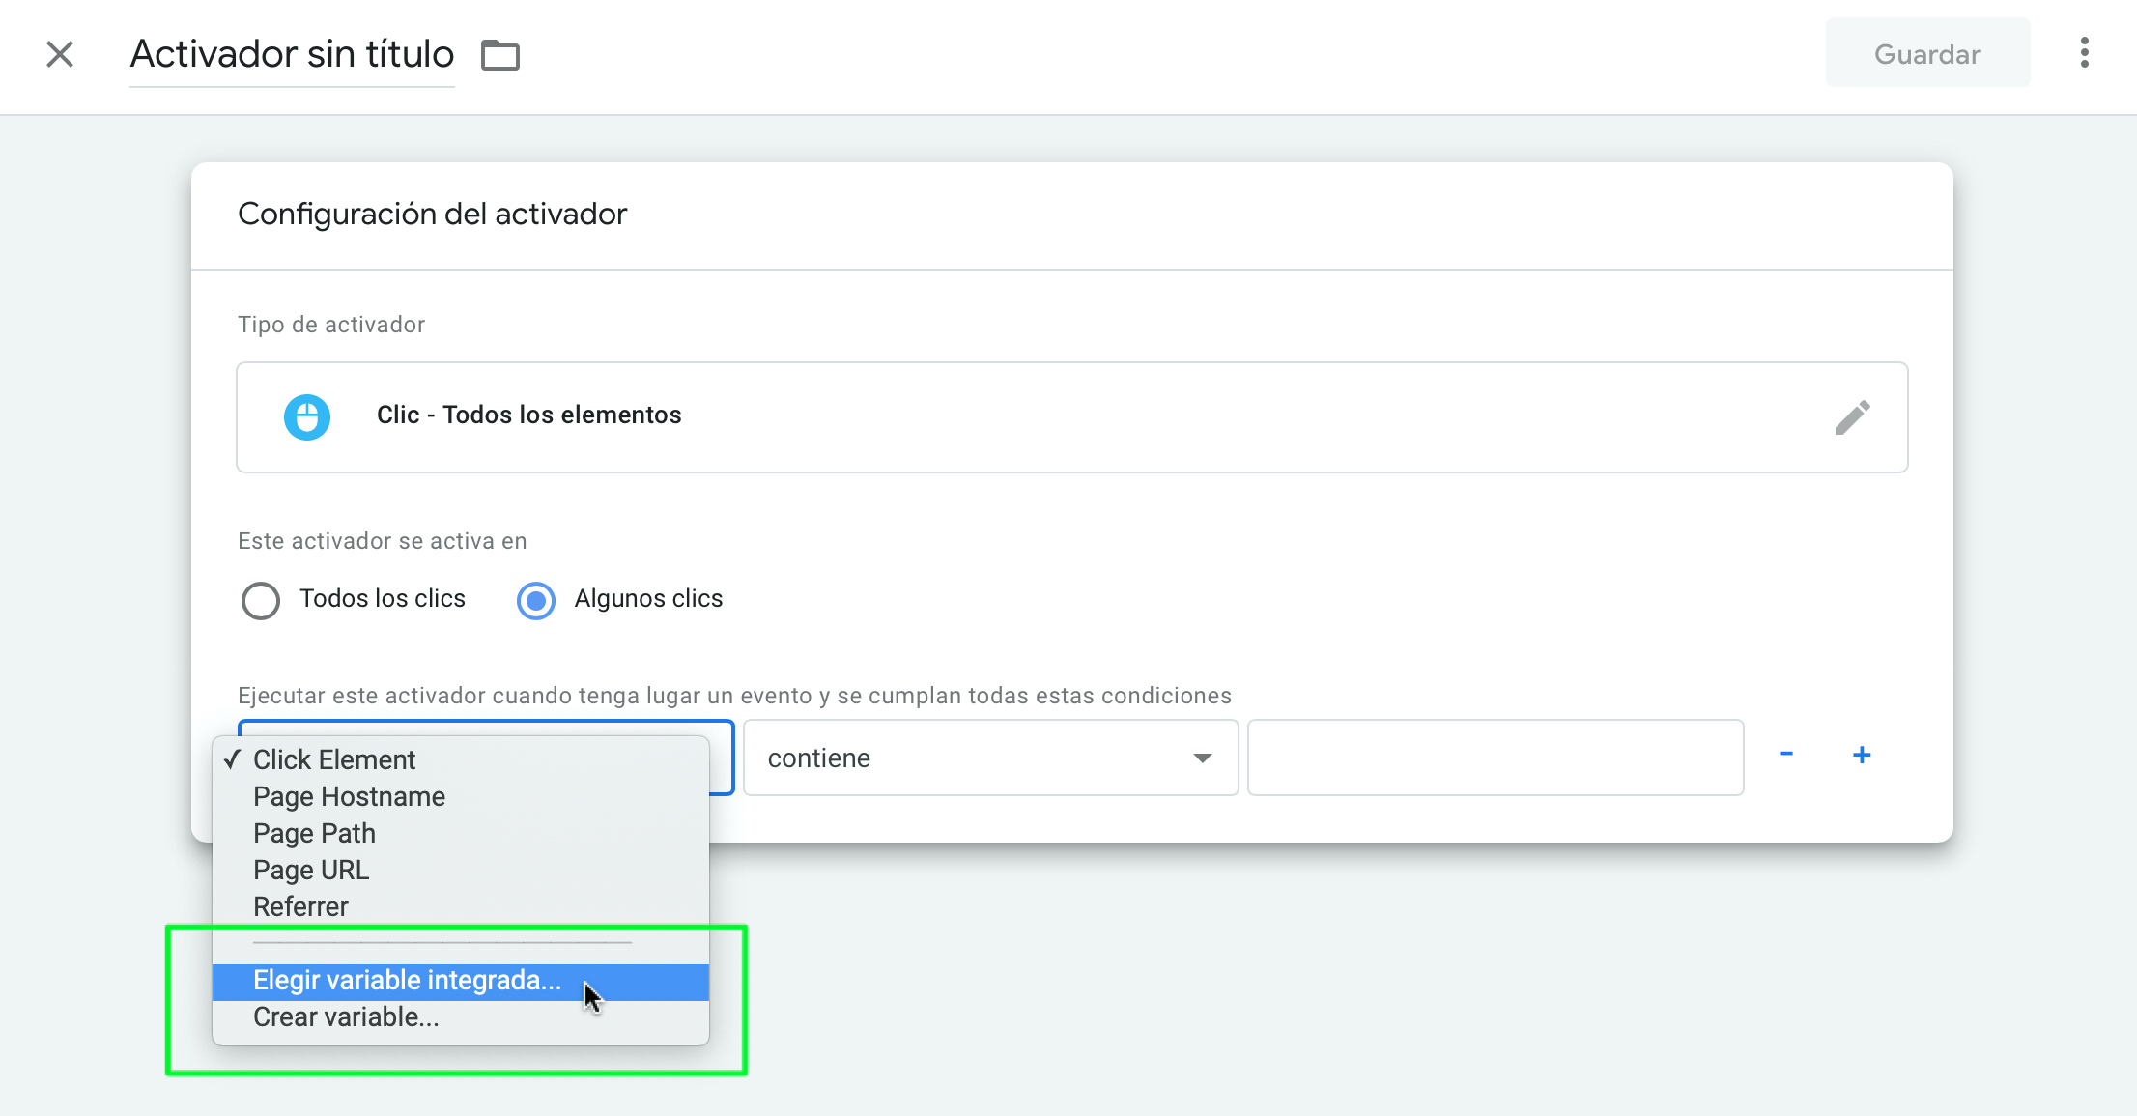Click Crear variable menu entry
The height and width of the screenshot is (1116, 2137).
point(346,1017)
